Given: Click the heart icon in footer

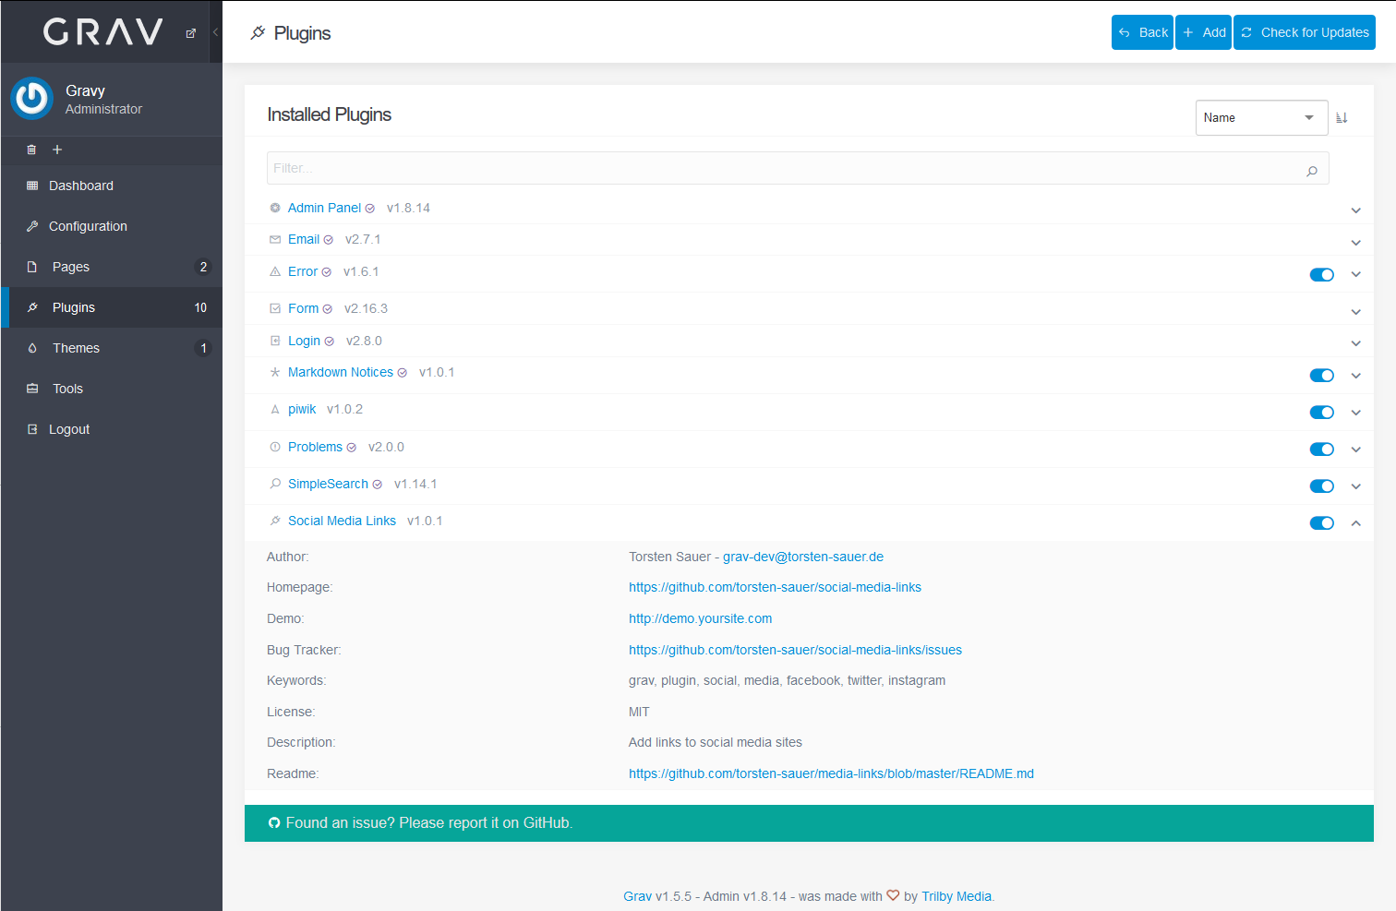Looking at the screenshot, I should point(893,895).
